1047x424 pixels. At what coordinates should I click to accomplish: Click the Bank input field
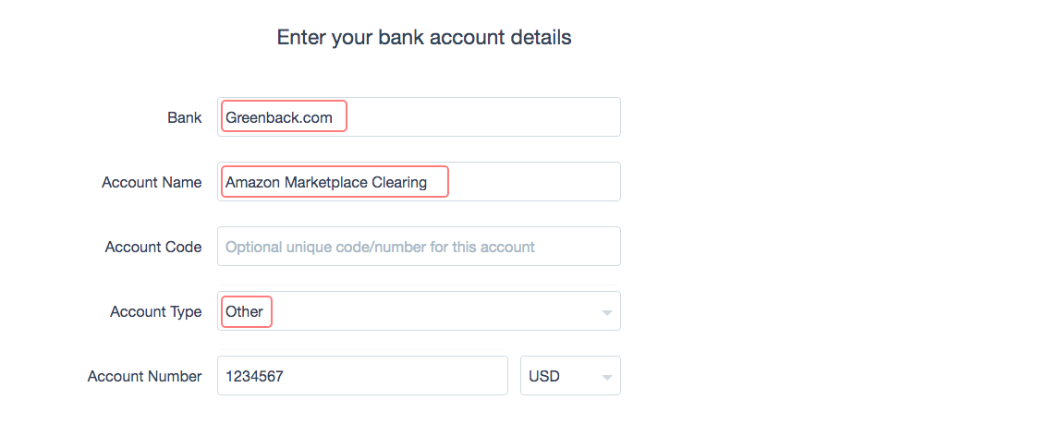click(481, 117)
